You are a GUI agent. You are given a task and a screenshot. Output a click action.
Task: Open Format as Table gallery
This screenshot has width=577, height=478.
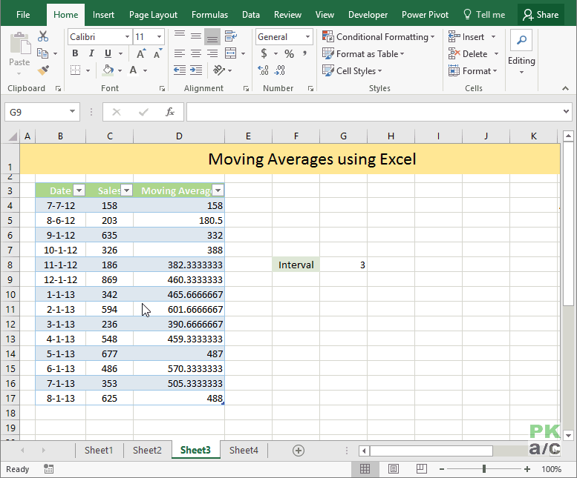coord(363,54)
